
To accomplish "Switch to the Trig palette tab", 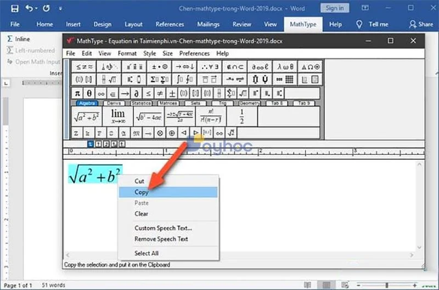I will pyautogui.click(x=222, y=103).
